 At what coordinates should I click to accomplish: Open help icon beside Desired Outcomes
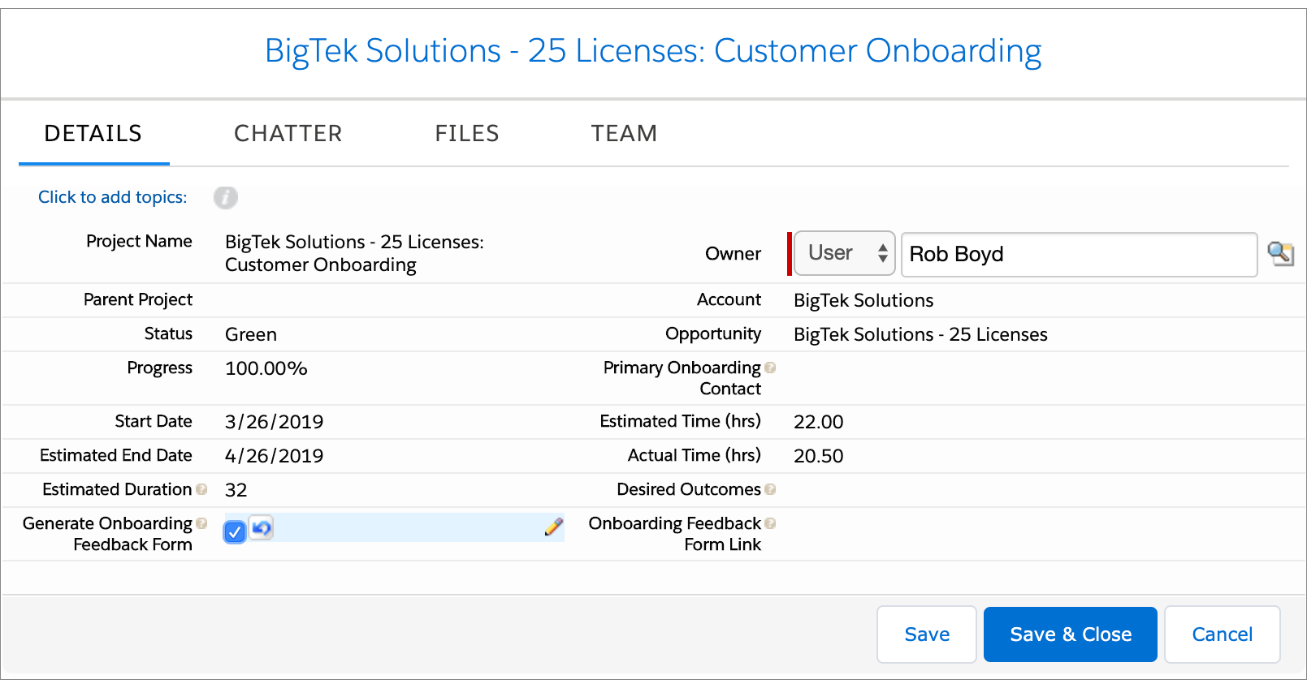pos(770,489)
